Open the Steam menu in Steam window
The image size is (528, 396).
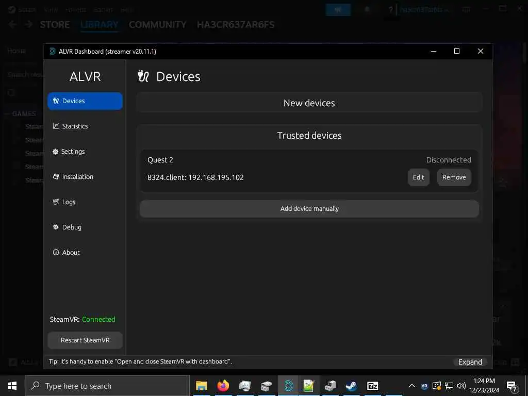coord(27,9)
